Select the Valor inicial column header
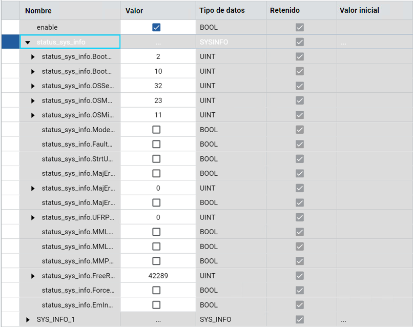This screenshot has height=327, width=413. [359, 10]
